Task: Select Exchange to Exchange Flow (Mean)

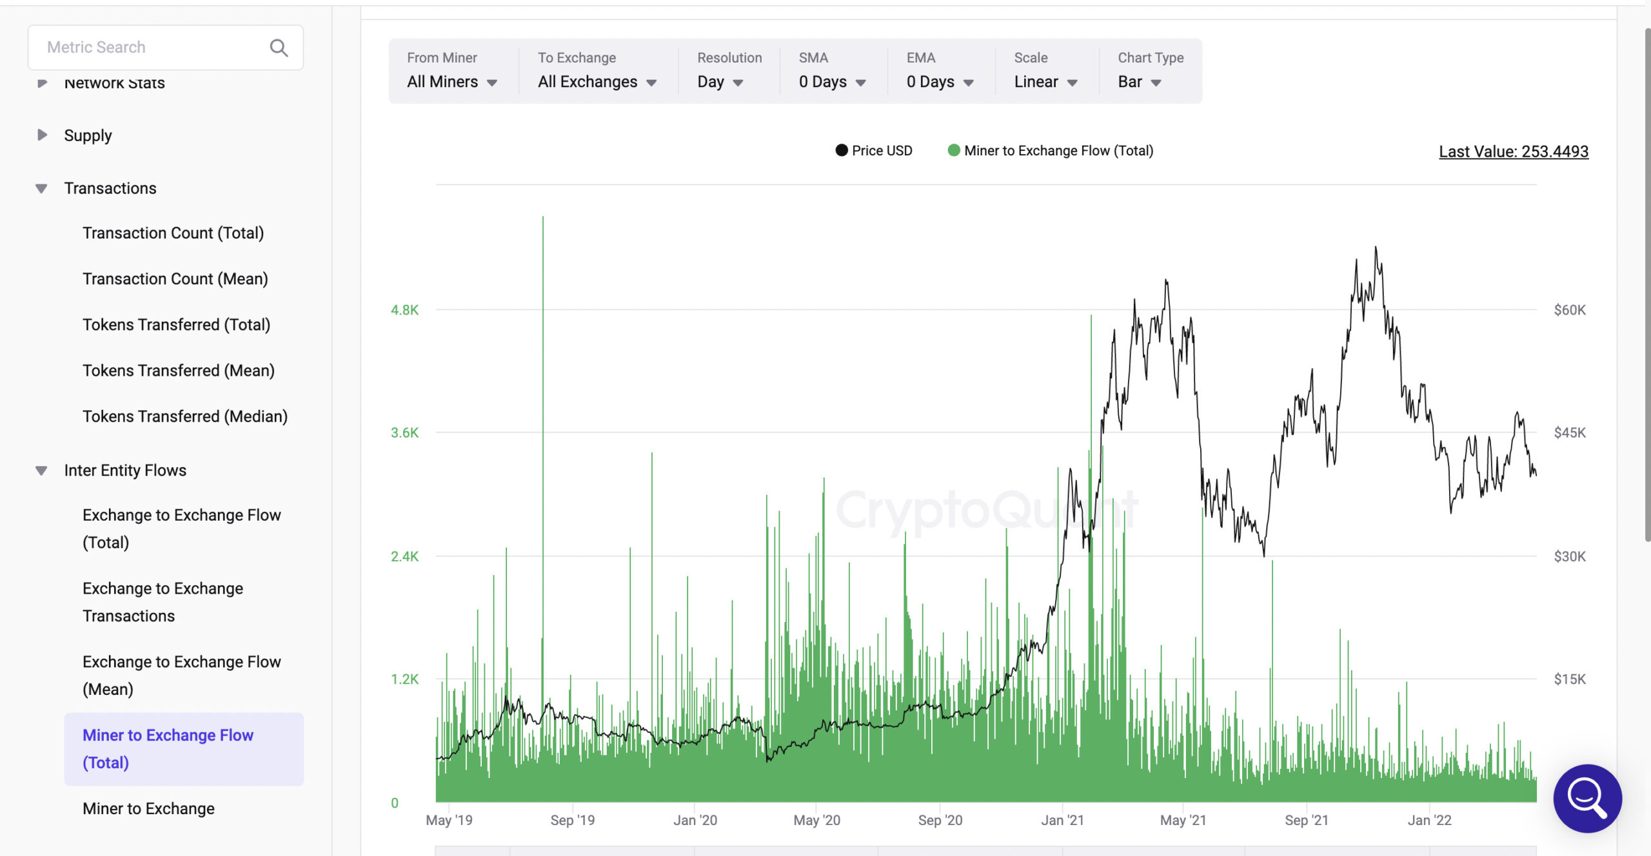Action: point(182,676)
